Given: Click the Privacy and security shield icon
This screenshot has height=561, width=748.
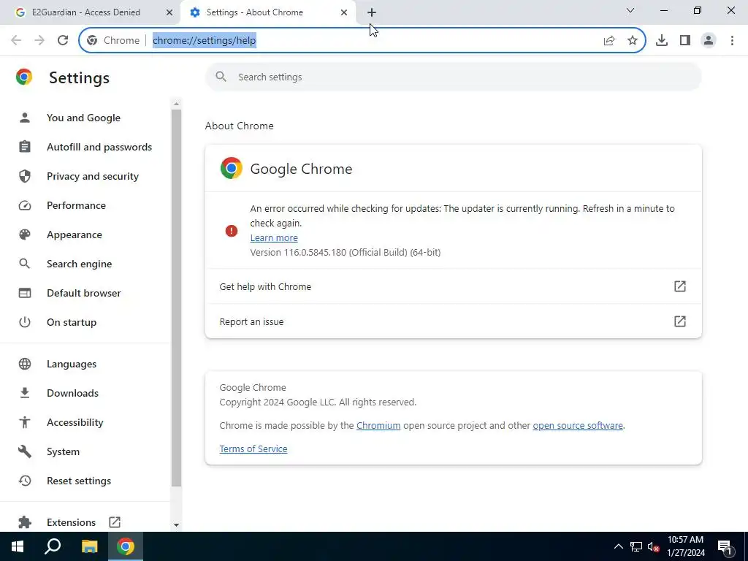Looking at the screenshot, I should tap(24, 176).
